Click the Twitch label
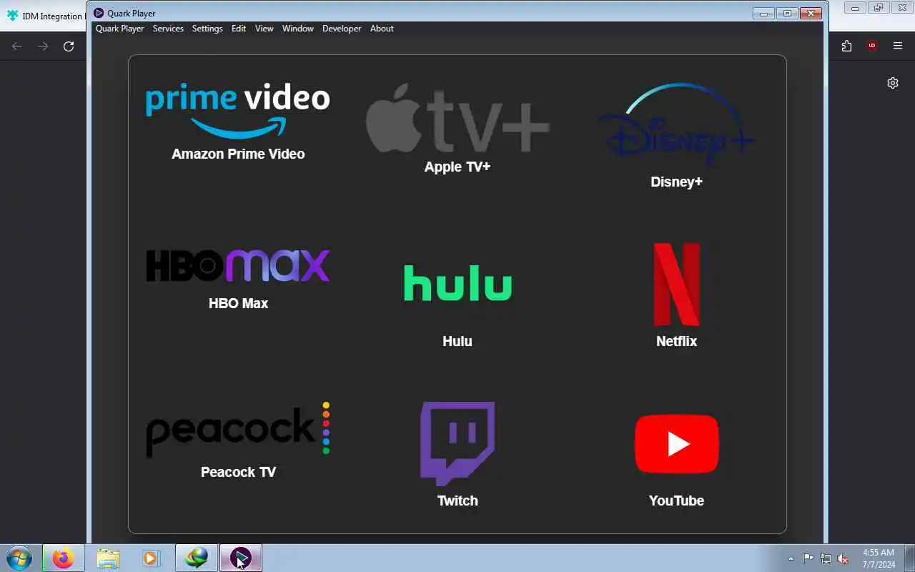The height and width of the screenshot is (572, 915). (x=457, y=500)
